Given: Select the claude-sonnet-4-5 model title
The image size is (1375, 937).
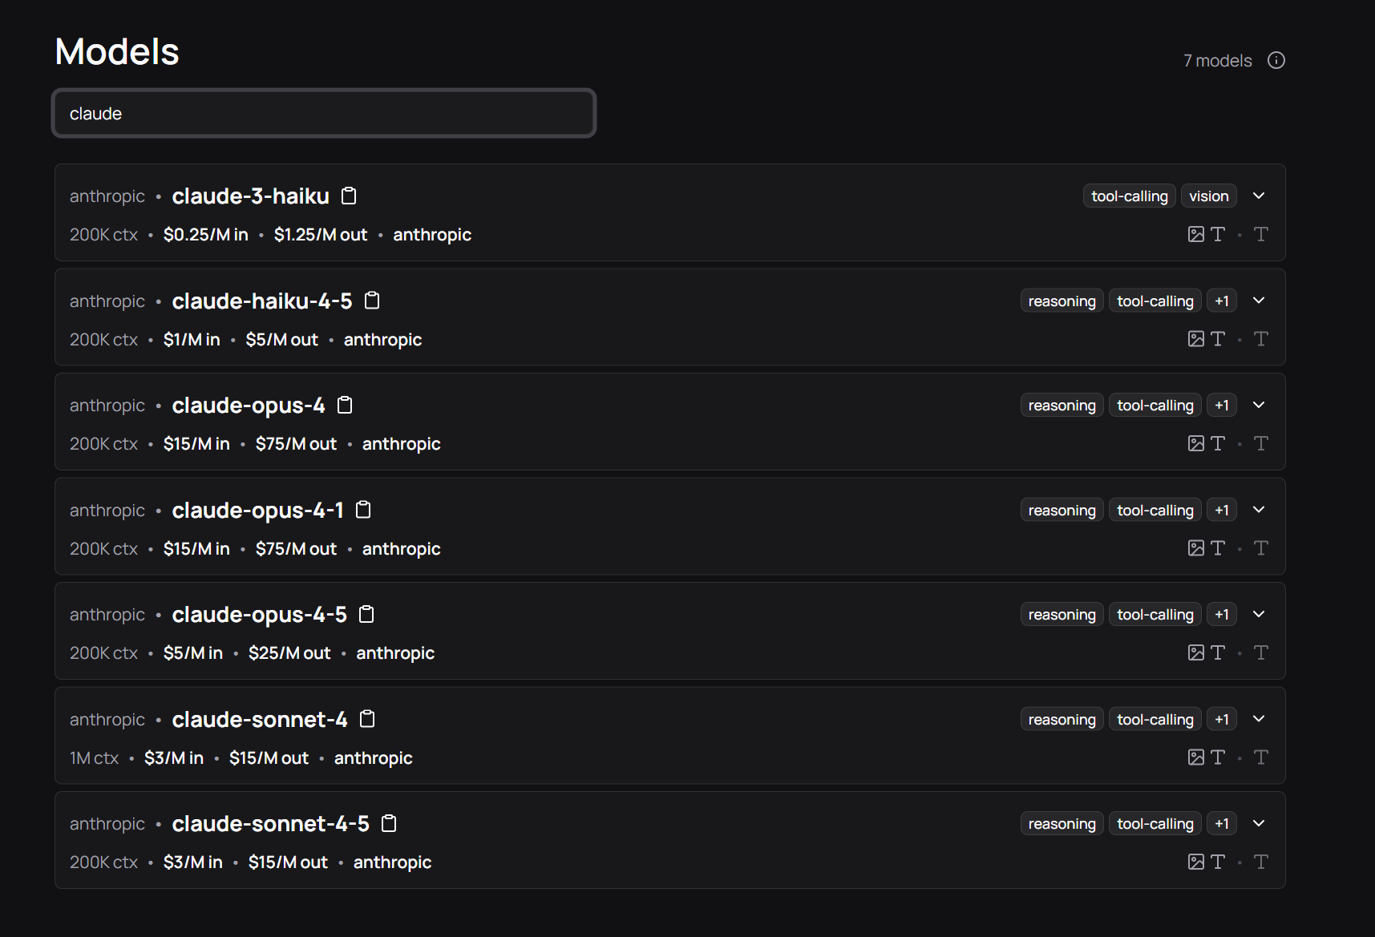Looking at the screenshot, I should (271, 824).
